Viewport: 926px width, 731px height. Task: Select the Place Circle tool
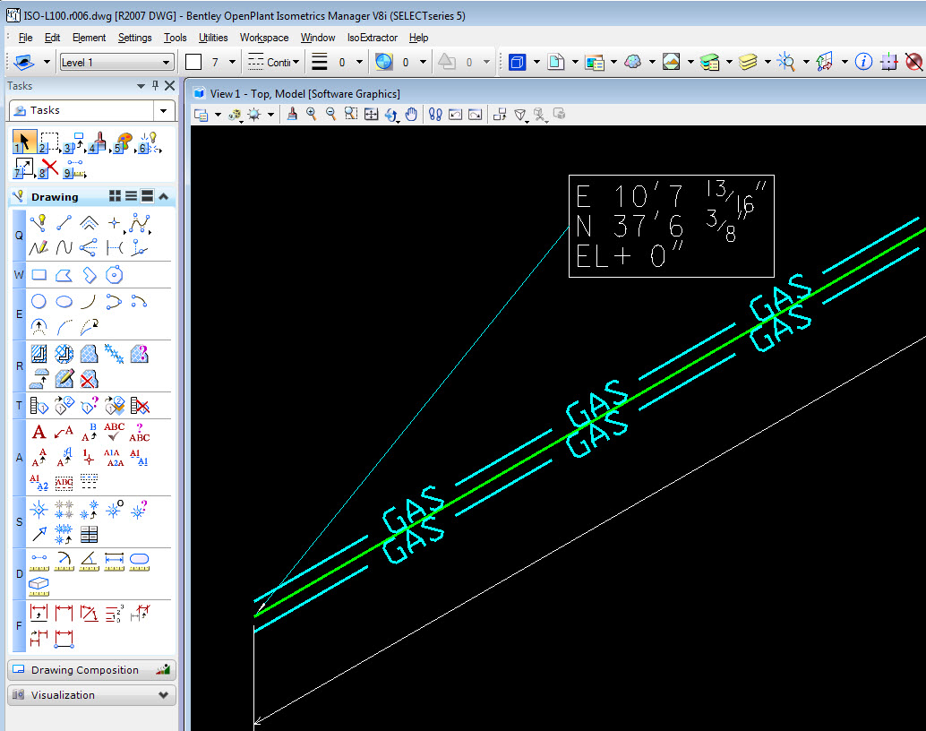click(x=39, y=301)
